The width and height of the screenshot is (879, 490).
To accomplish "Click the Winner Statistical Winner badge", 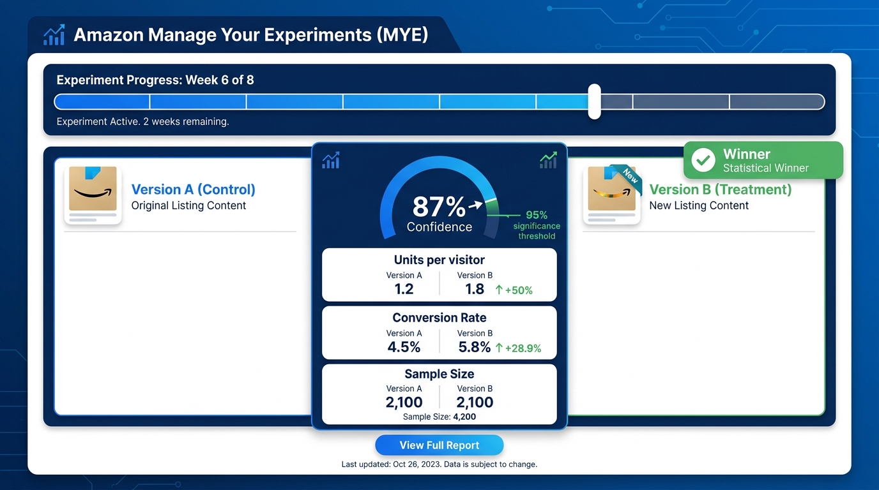I will coord(763,160).
